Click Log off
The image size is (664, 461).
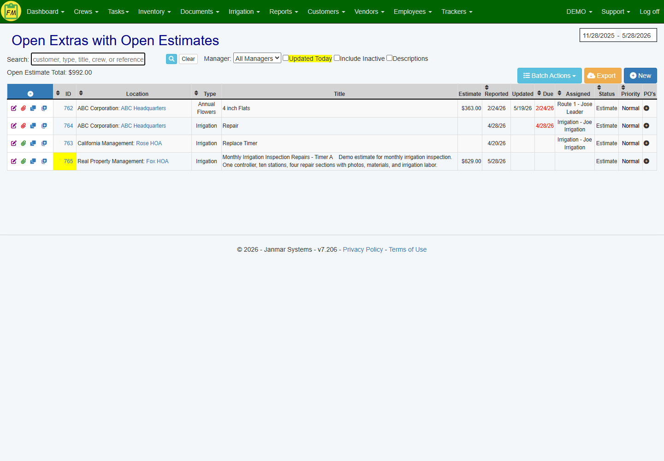pyautogui.click(x=649, y=12)
